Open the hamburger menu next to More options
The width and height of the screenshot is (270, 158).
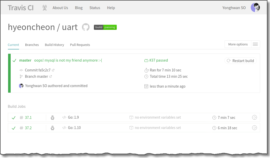pyautogui.click(x=255, y=44)
